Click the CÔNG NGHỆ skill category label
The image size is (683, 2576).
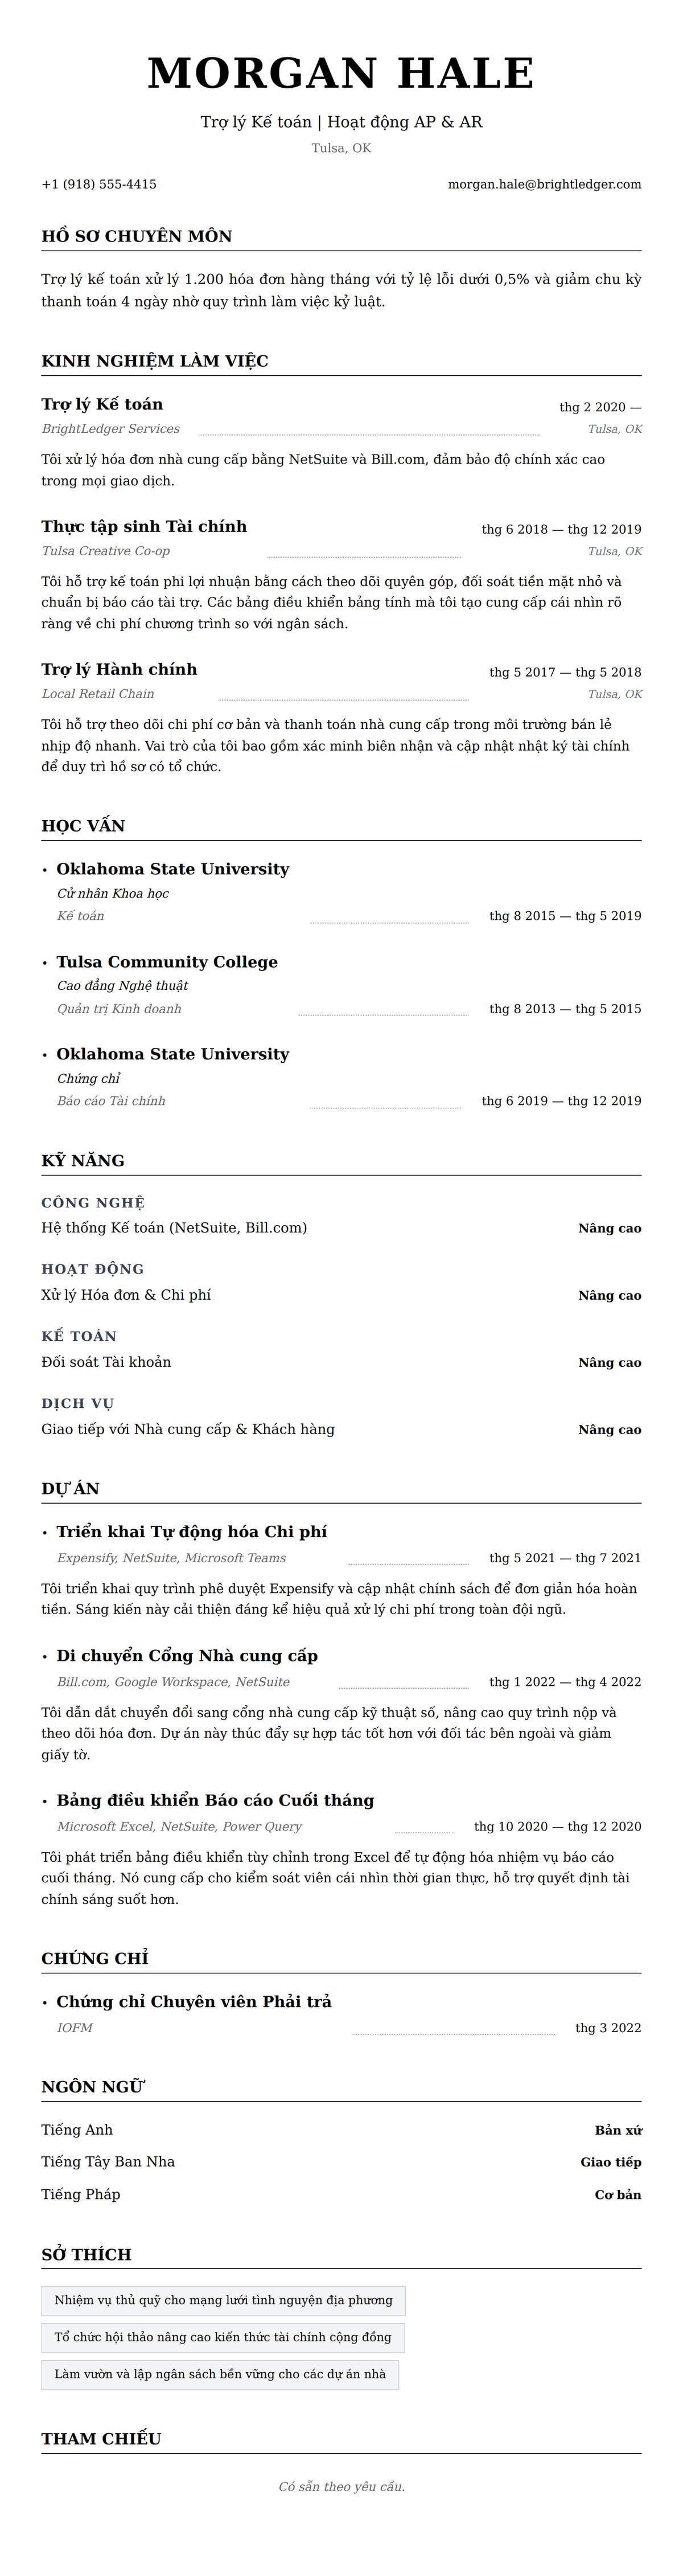pos(93,1203)
